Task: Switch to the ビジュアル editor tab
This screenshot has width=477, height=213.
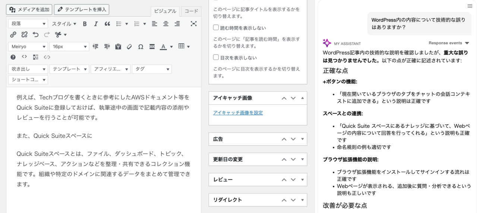Action: (165, 11)
